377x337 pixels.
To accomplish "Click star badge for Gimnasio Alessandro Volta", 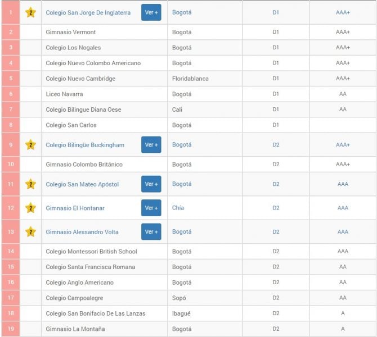I will (x=30, y=232).
